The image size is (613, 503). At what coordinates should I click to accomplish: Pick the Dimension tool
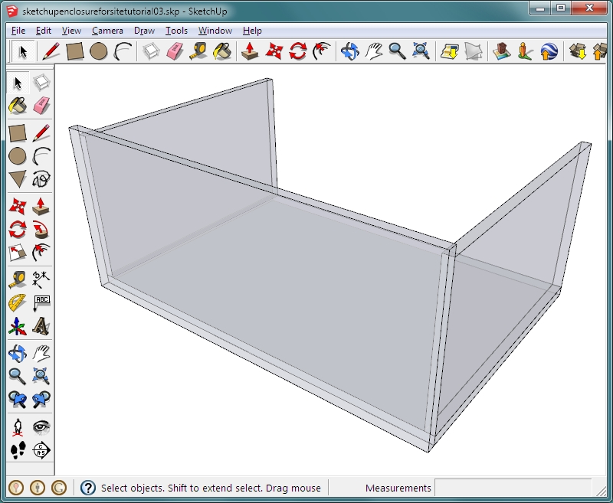(x=41, y=279)
